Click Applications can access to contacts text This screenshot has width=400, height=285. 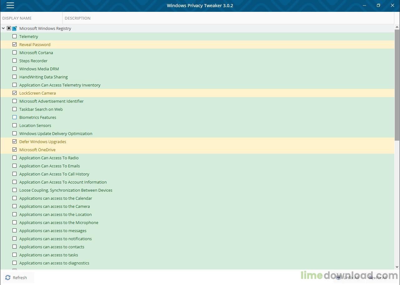[52, 247]
